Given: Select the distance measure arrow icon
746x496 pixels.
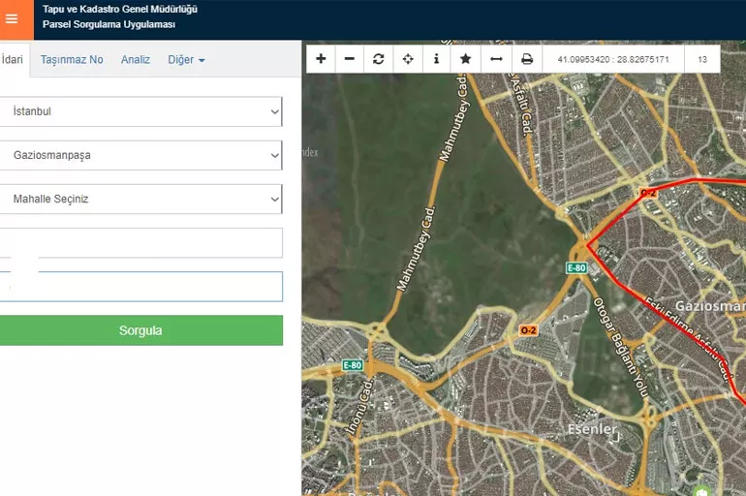Looking at the screenshot, I should click(496, 59).
